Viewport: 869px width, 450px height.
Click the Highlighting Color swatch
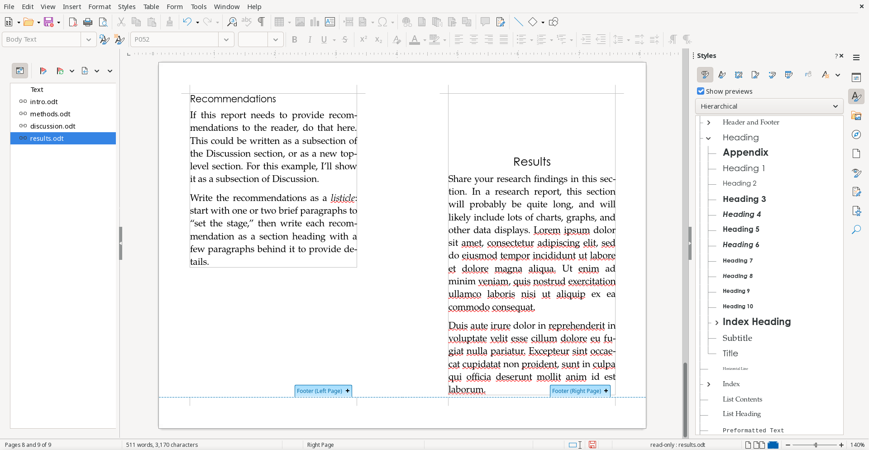coord(434,39)
